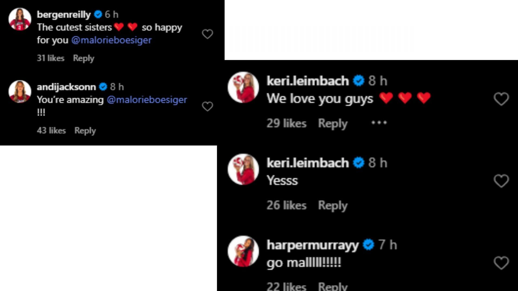Viewport: 518px width, 291px height.
Task: Open @malorieboesiger tag in andijacksonn's comment
Action: pos(147,99)
